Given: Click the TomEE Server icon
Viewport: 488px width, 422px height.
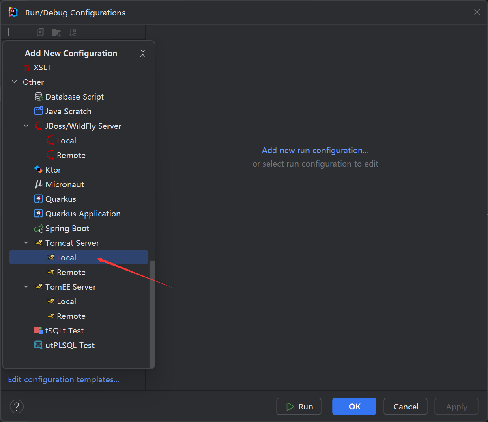Looking at the screenshot, I should 39,287.
